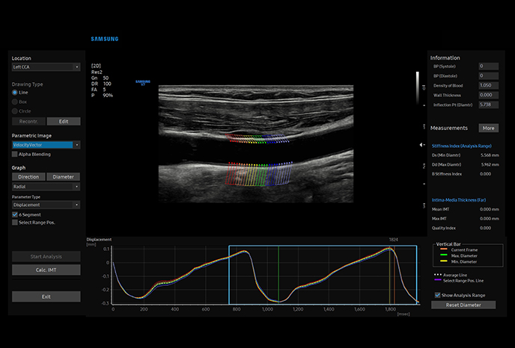Image resolution: width=515 pixels, height=348 pixels.
Task: Open the Parameter Type Displacement dropdown
Action: click(46, 205)
